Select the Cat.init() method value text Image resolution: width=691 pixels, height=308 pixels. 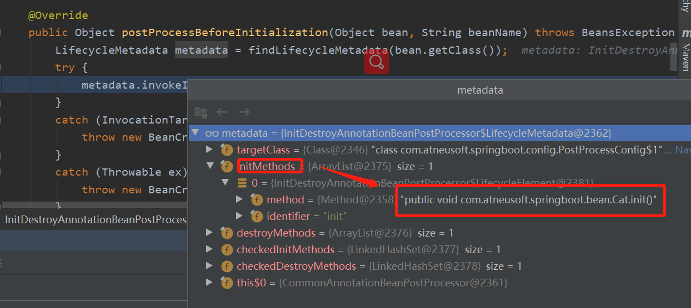point(532,199)
